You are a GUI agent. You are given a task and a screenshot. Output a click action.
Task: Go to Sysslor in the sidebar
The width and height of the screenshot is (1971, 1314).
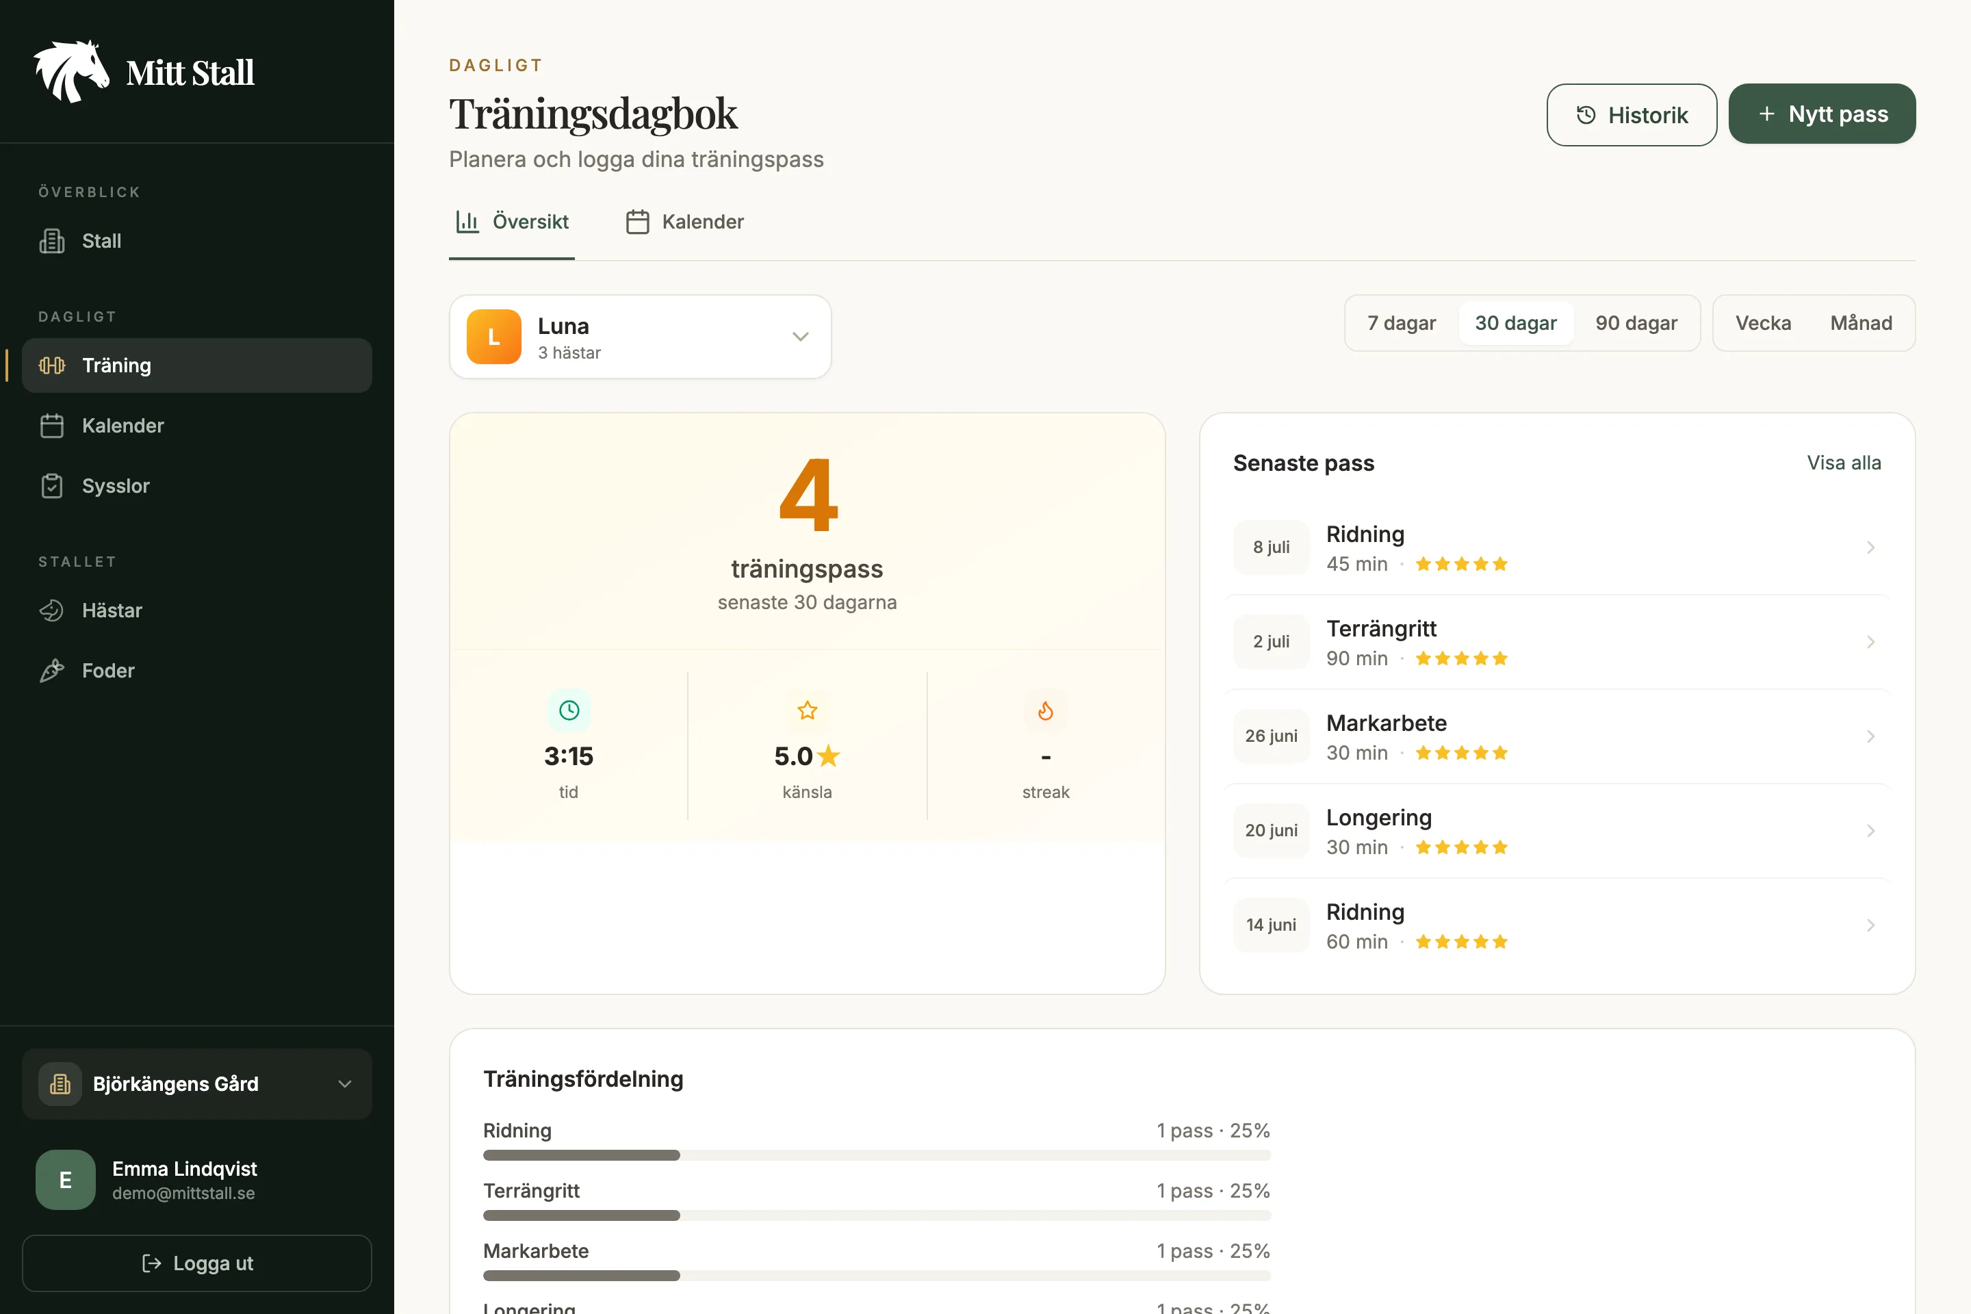tap(197, 486)
